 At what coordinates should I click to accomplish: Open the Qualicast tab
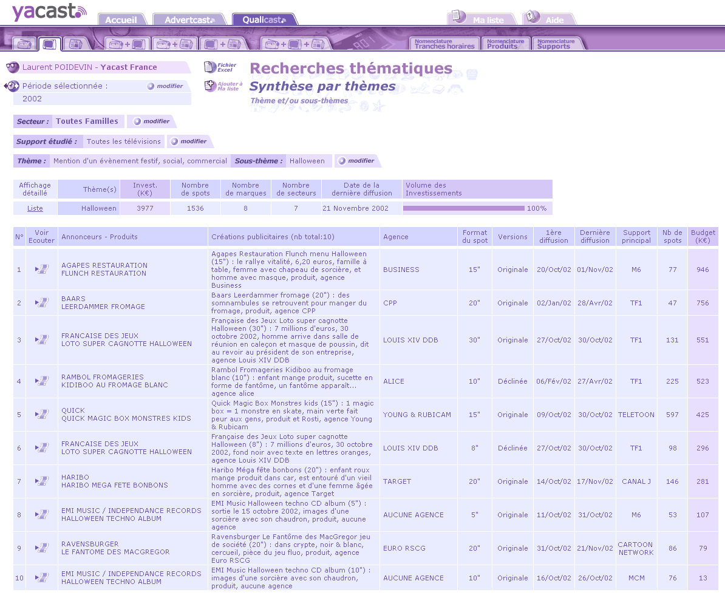[x=264, y=20]
